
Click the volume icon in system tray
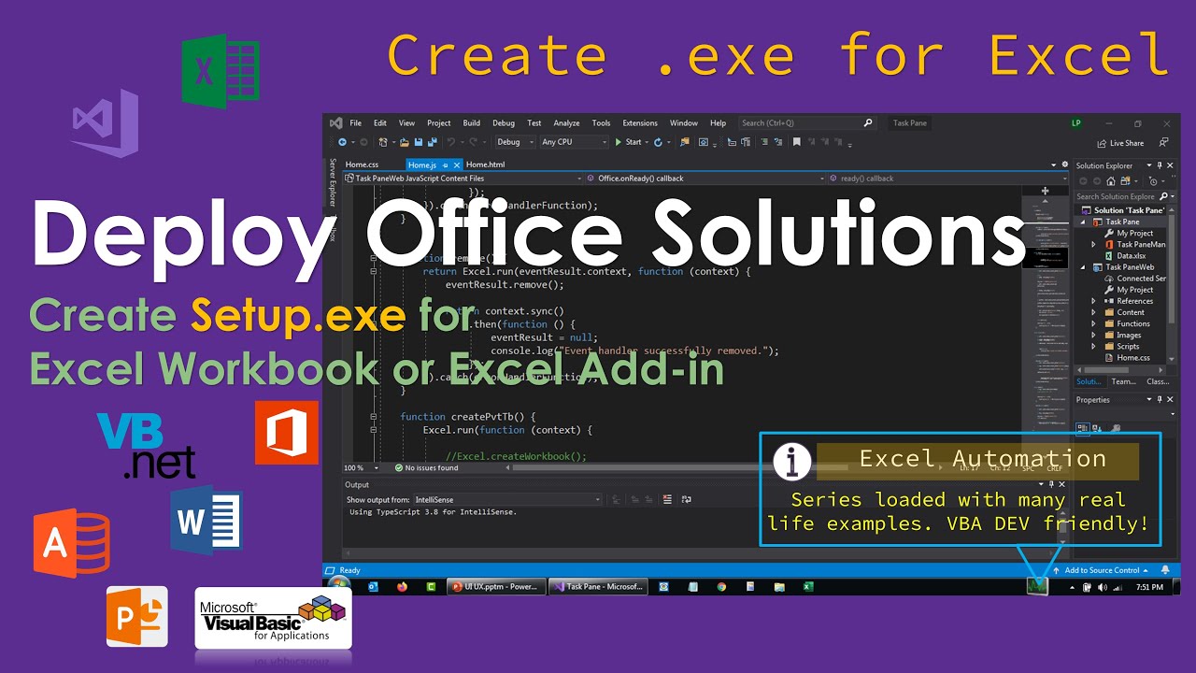[x=1103, y=587]
